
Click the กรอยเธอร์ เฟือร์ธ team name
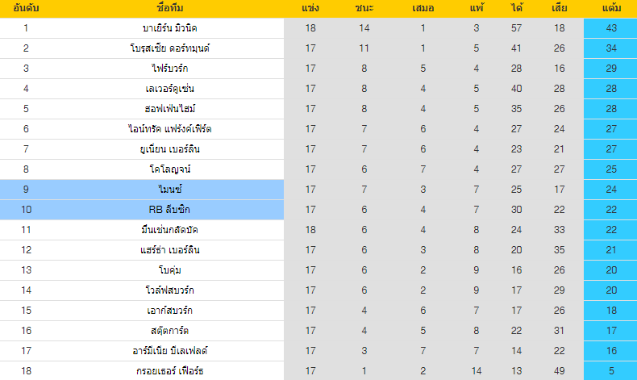point(170,371)
